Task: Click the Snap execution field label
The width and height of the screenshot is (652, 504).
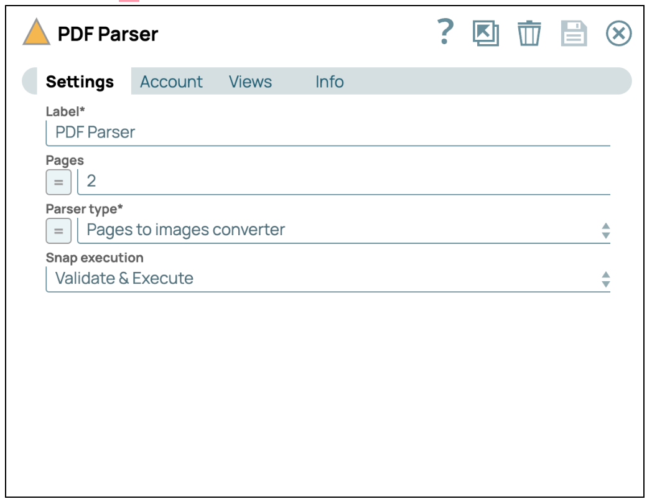Action: coord(95,258)
